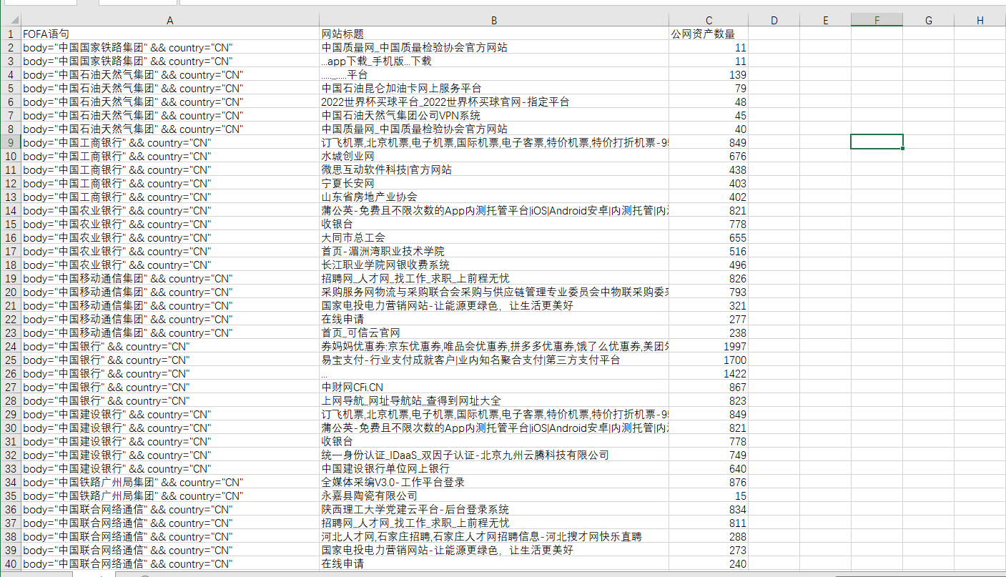The image size is (1006, 577).
Task: Select the '券妈妈优惠券' title cell
Action: pyautogui.click(x=494, y=346)
